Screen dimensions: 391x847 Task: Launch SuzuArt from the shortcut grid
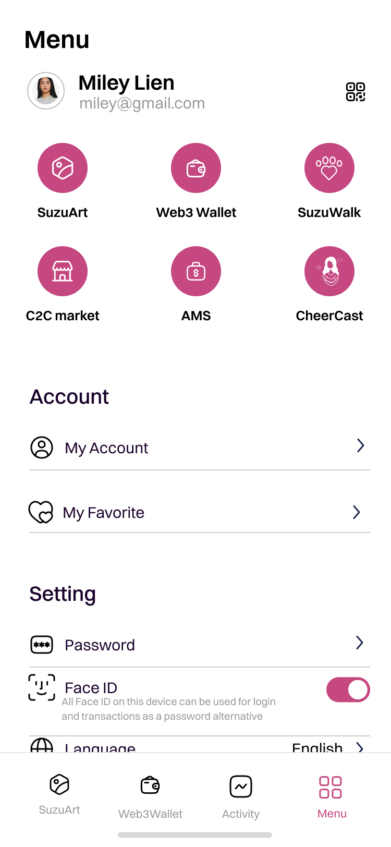point(63,168)
